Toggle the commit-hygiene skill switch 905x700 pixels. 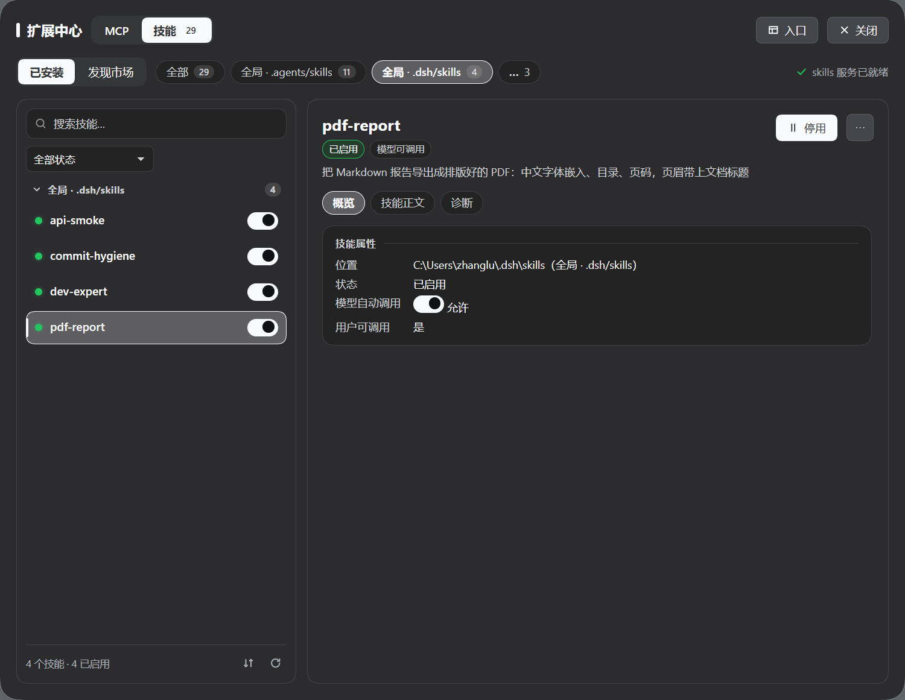tap(262, 256)
